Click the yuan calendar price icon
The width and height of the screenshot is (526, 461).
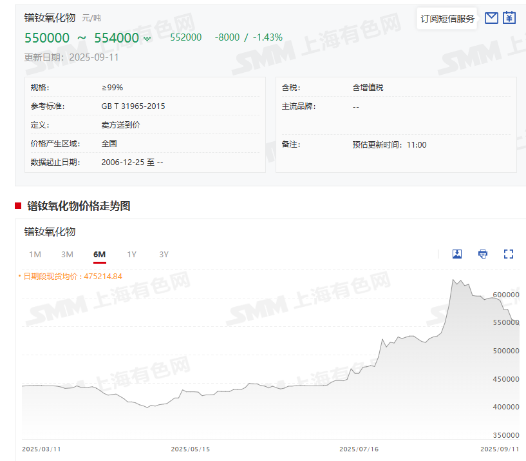tap(509, 18)
